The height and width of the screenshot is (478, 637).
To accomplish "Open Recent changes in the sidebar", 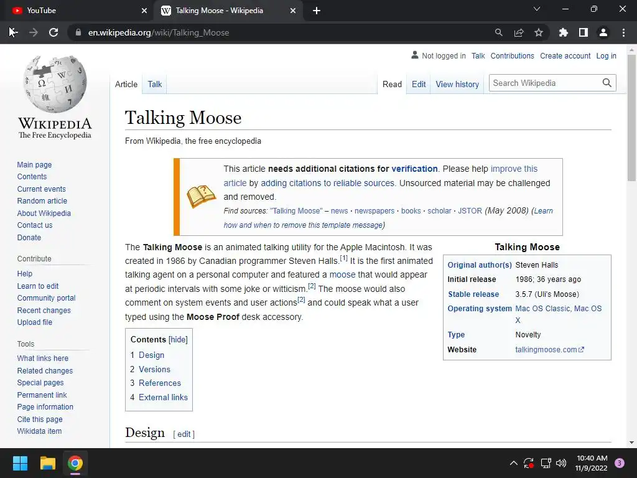I will point(44,310).
